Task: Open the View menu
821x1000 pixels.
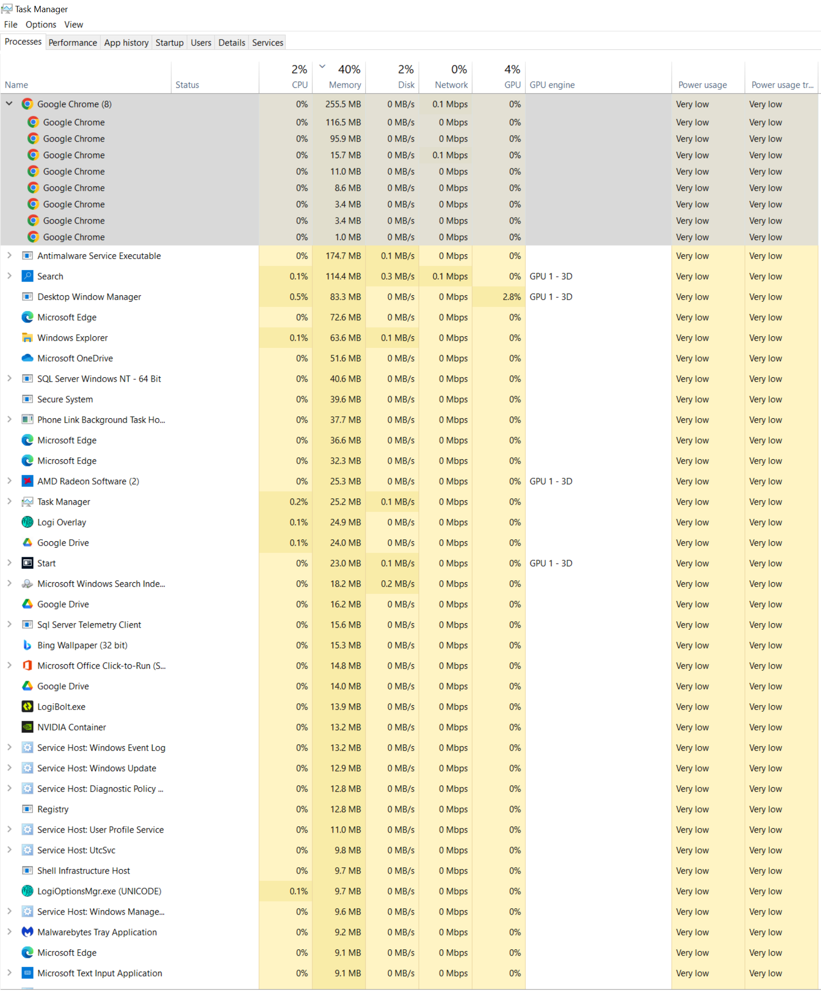Action: [74, 24]
